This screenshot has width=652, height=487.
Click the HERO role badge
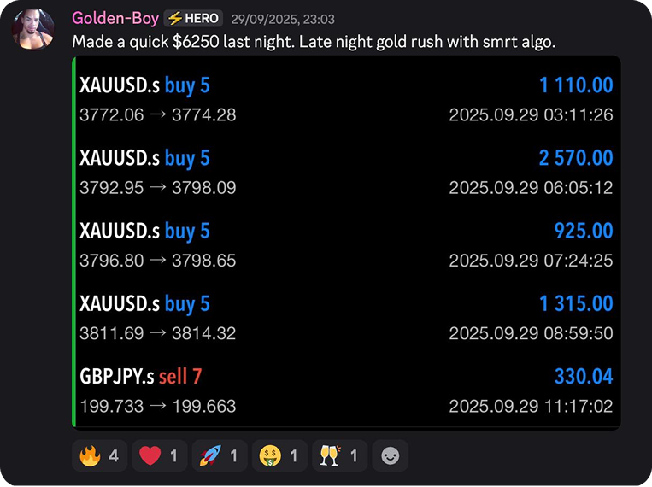click(x=193, y=18)
